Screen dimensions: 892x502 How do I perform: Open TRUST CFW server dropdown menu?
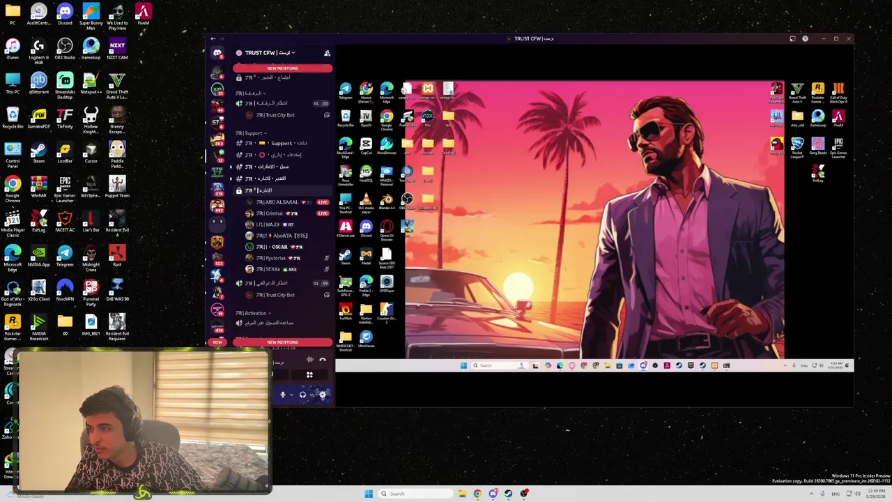click(x=270, y=53)
